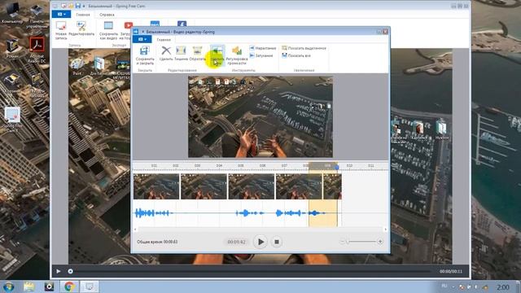521x293 pixels.
Task: Click Save and close icon in video editor
Action: [145, 55]
